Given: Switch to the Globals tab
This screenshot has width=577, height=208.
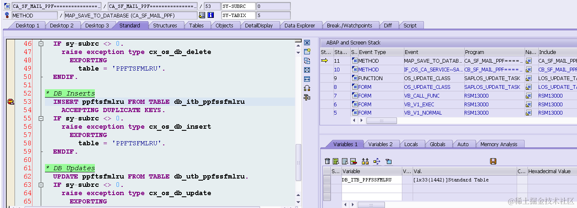Looking at the screenshot, I should tap(437, 144).
